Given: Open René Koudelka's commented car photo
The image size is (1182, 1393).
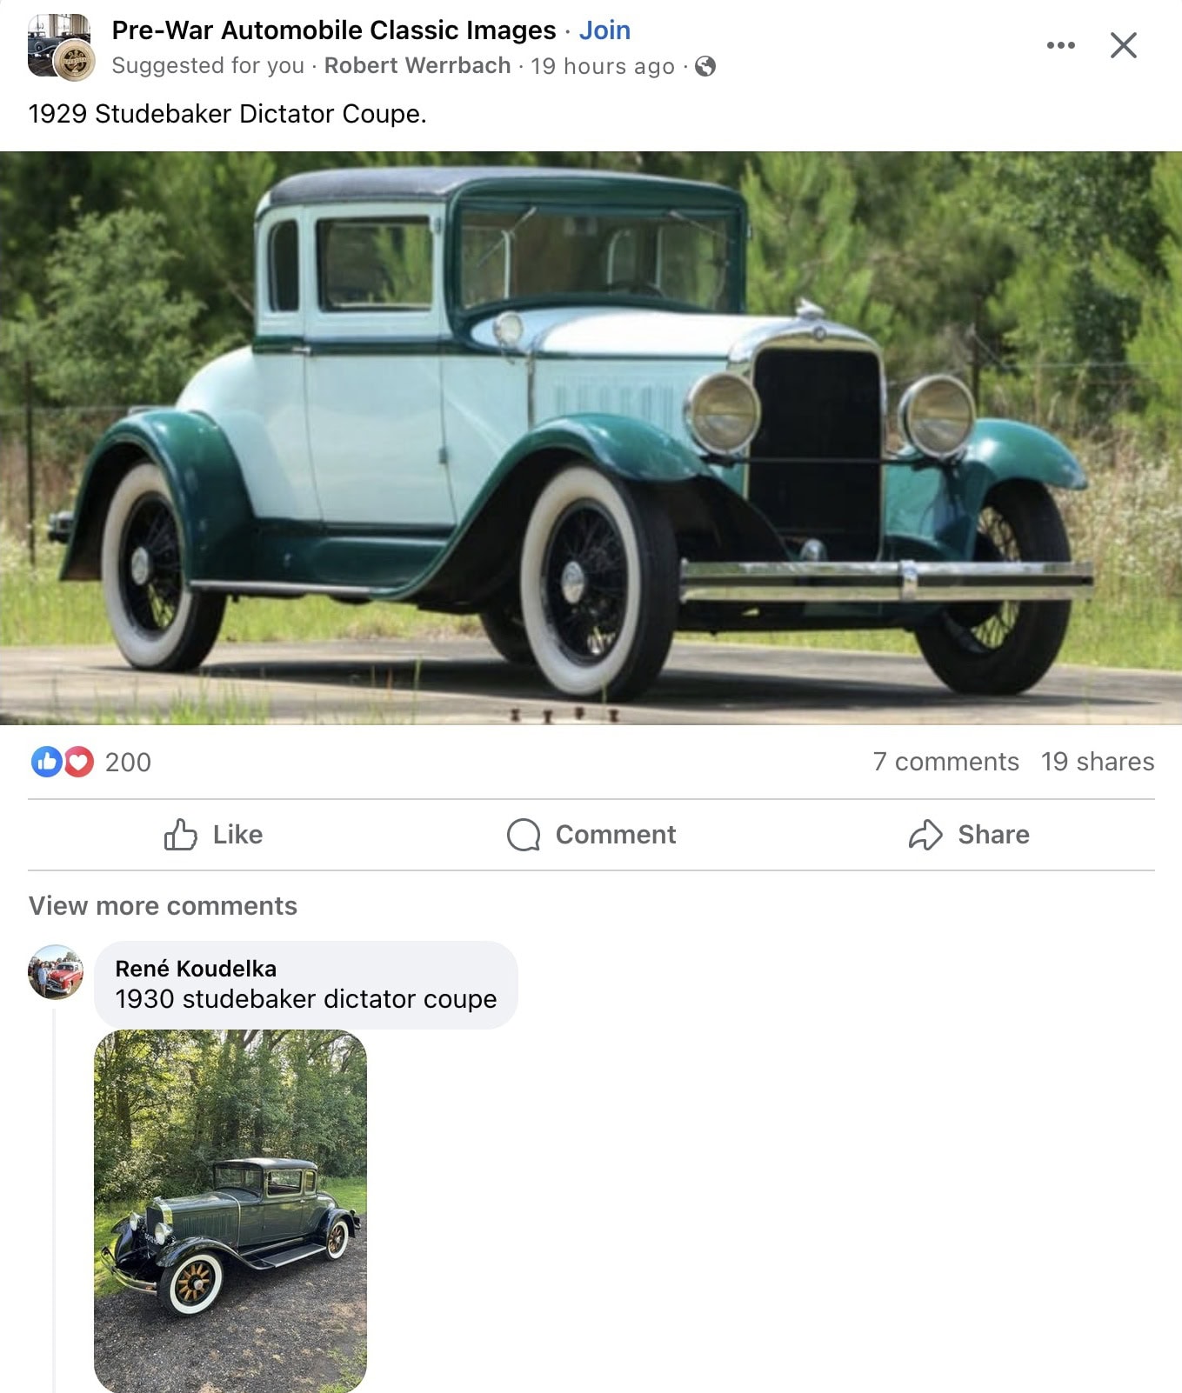Looking at the screenshot, I should pos(230,1211).
